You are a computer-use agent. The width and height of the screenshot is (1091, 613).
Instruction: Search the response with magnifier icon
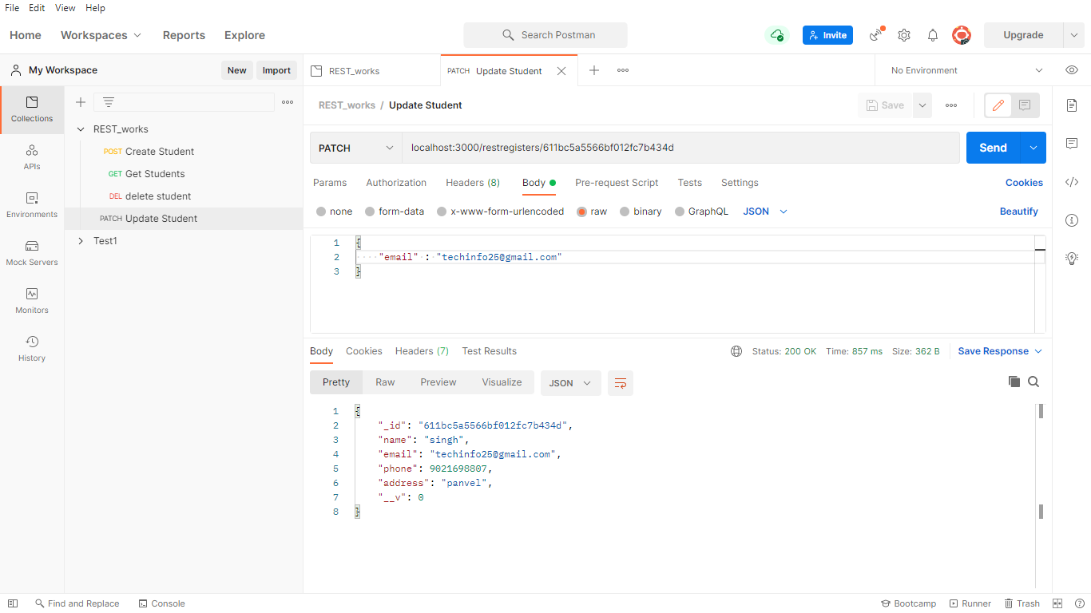(1033, 382)
